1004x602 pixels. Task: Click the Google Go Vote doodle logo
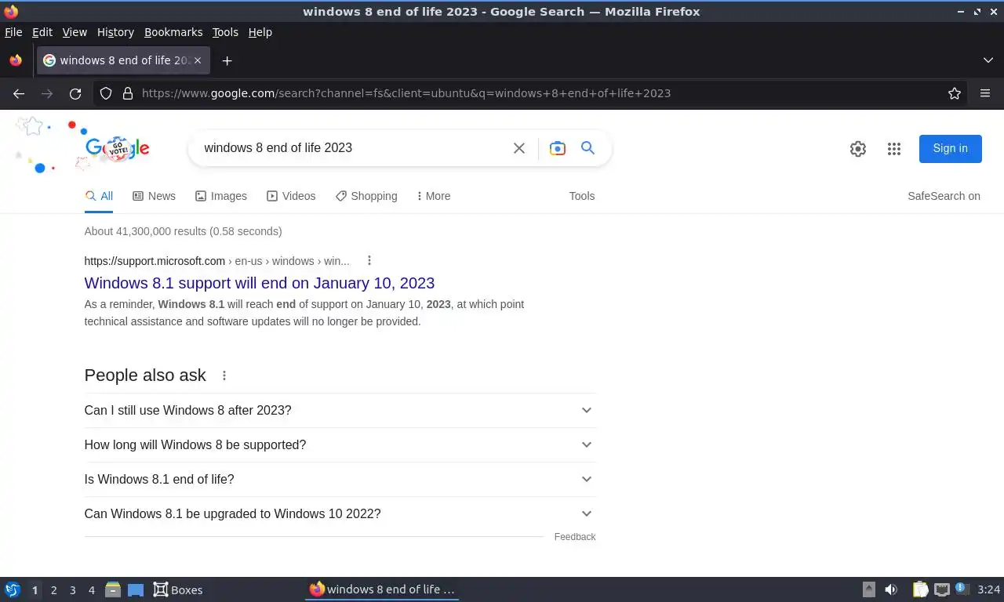click(x=117, y=147)
